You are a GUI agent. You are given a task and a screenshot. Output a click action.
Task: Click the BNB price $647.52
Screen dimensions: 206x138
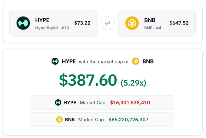click(x=179, y=23)
